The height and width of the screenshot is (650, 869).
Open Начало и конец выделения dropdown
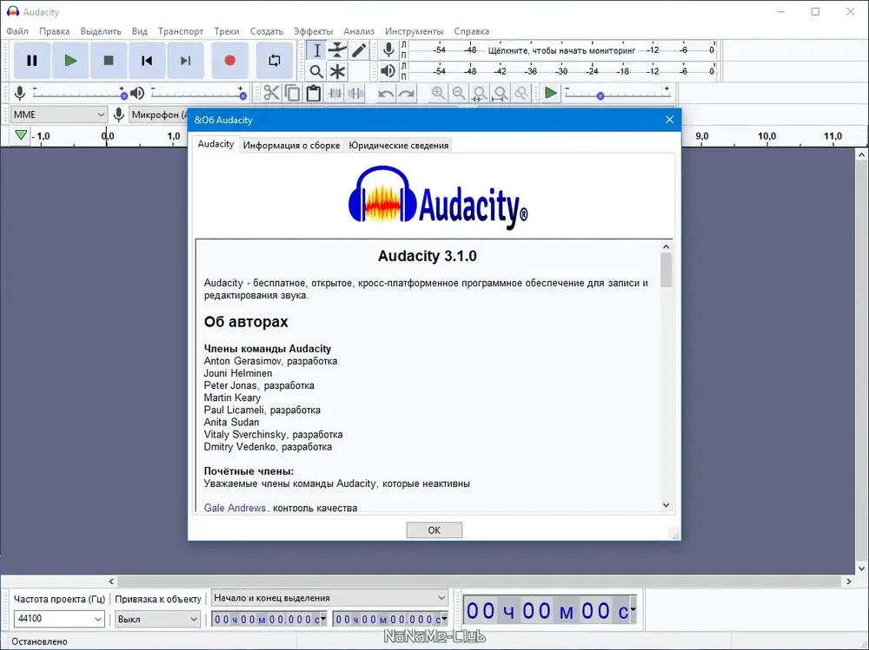pos(329,598)
